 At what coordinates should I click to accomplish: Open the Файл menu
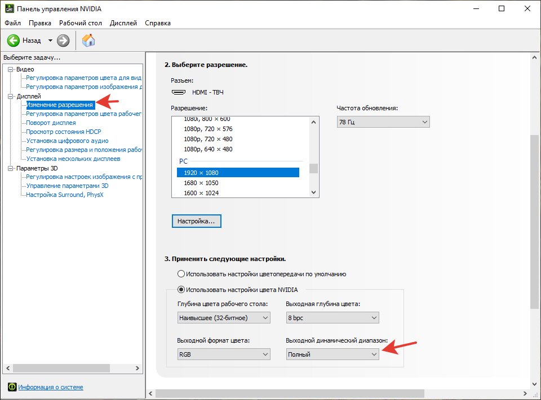tap(13, 23)
